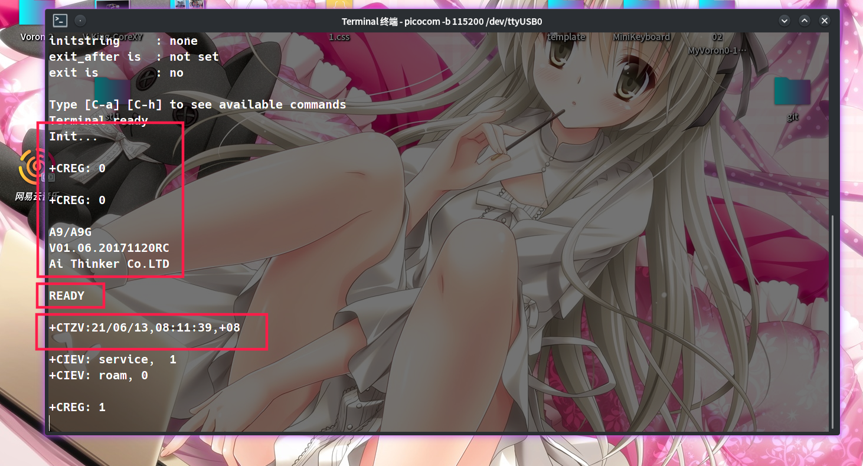Image resolution: width=863 pixels, height=466 pixels.
Task: Click the first '+CREG: 0' line
Action: pyautogui.click(x=77, y=168)
